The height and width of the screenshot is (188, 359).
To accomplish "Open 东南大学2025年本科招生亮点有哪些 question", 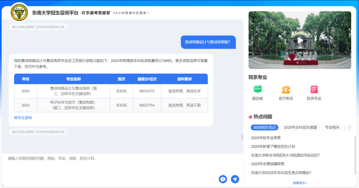I will [x=281, y=173].
